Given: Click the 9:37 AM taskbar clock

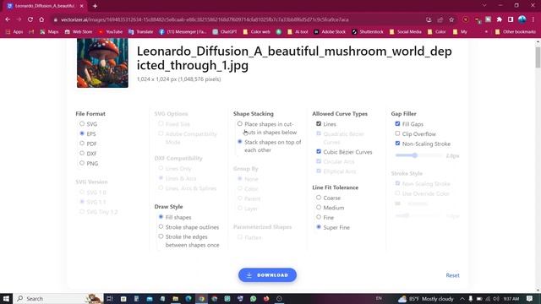Looking at the screenshot, I should (x=511, y=298).
